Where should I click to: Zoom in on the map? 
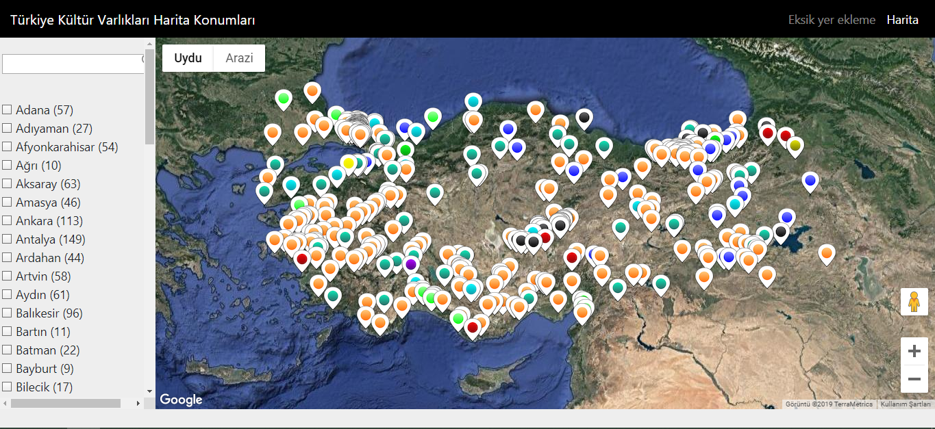(x=914, y=352)
